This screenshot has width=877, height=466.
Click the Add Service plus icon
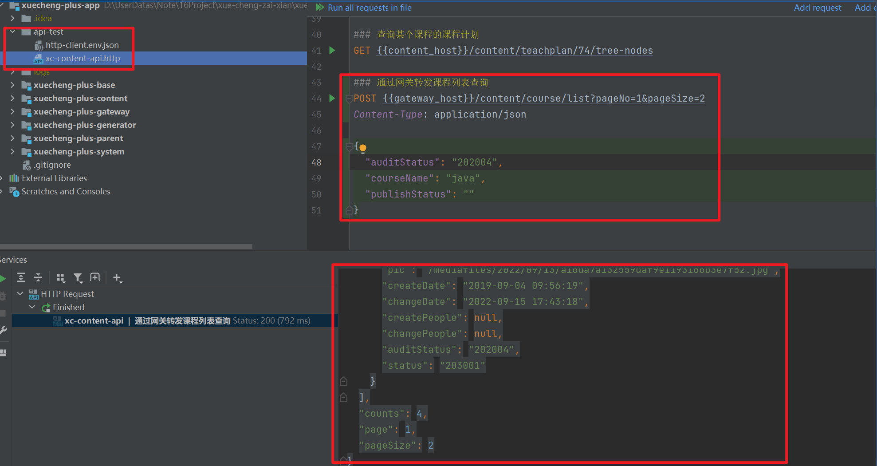pyautogui.click(x=117, y=278)
